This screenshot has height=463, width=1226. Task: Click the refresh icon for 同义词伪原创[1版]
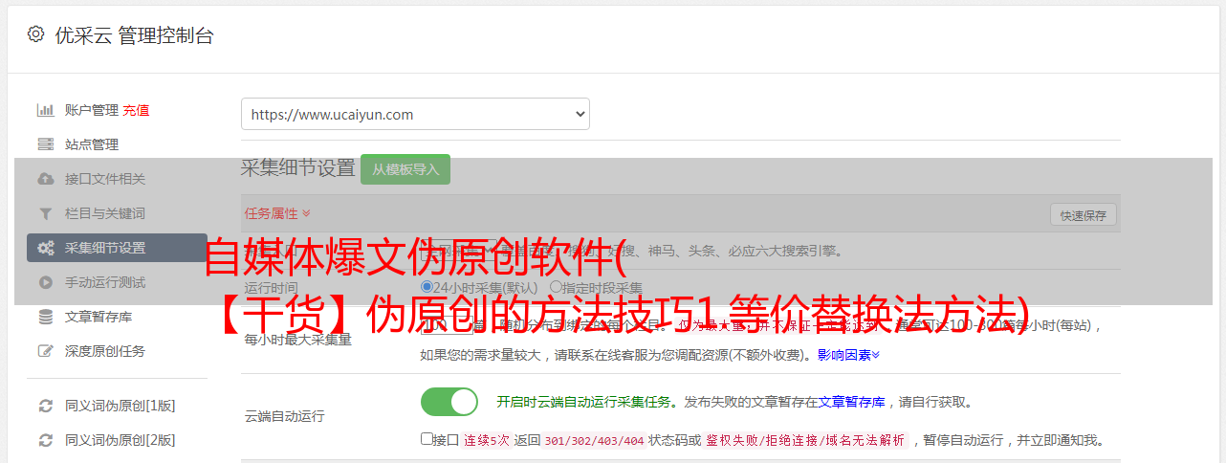tap(45, 406)
